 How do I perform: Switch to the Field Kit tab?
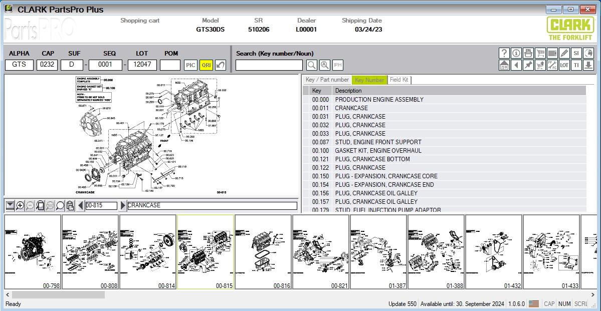[399, 80]
